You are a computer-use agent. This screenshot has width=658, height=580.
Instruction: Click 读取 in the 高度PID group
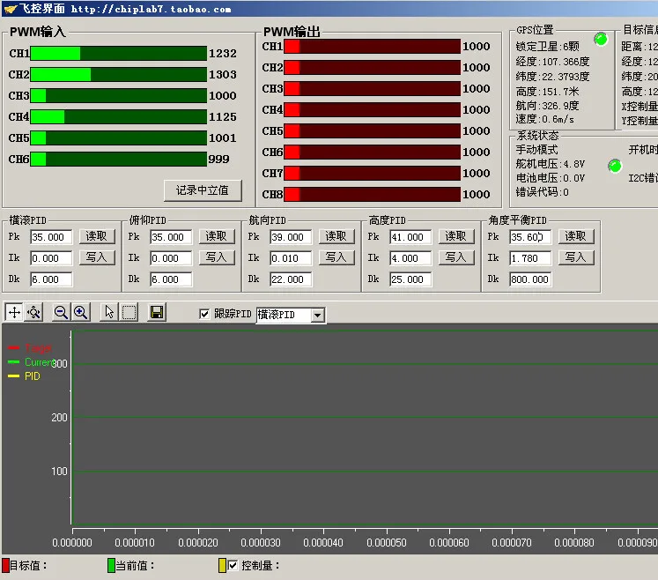click(x=455, y=236)
